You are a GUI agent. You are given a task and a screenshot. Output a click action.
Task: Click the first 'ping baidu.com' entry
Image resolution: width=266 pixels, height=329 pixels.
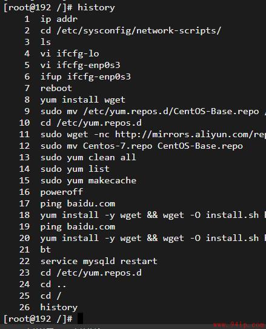point(78,204)
